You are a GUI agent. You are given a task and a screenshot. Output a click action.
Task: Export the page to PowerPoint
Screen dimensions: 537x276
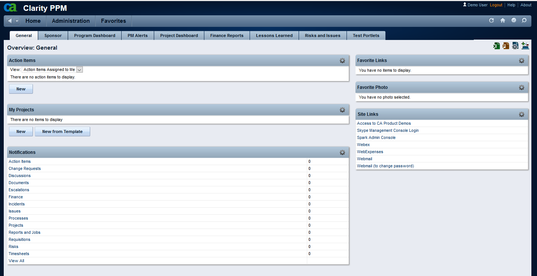click(x=506, y=46)
